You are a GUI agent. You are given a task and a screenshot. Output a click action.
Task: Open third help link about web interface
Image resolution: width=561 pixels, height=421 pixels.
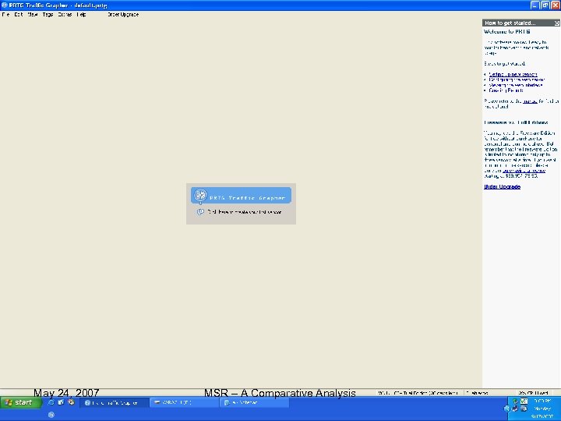tap(516, 85)
